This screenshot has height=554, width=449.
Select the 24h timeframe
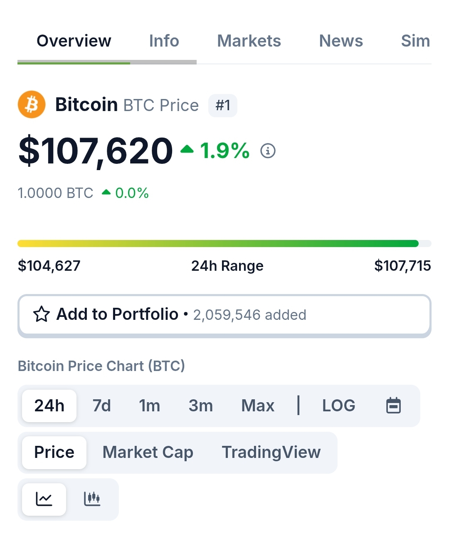(x=49, y=406)
